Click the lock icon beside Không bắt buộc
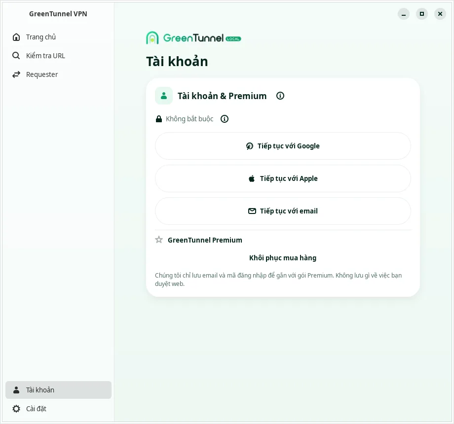454x424 pixels. [x=159, y=119]
